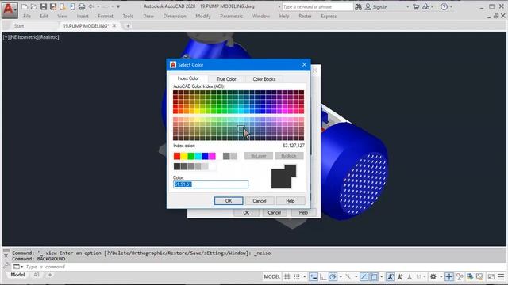Image resolution: width=508 pixels, height=285 pixels.
Task: Expand the workspace gear dropdown arrow
Action: [x=441, y=276]
